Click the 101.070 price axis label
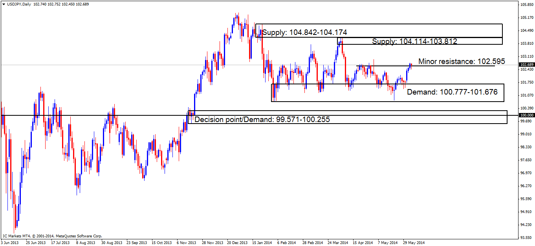Screen dimensions: 535x246 526,95
